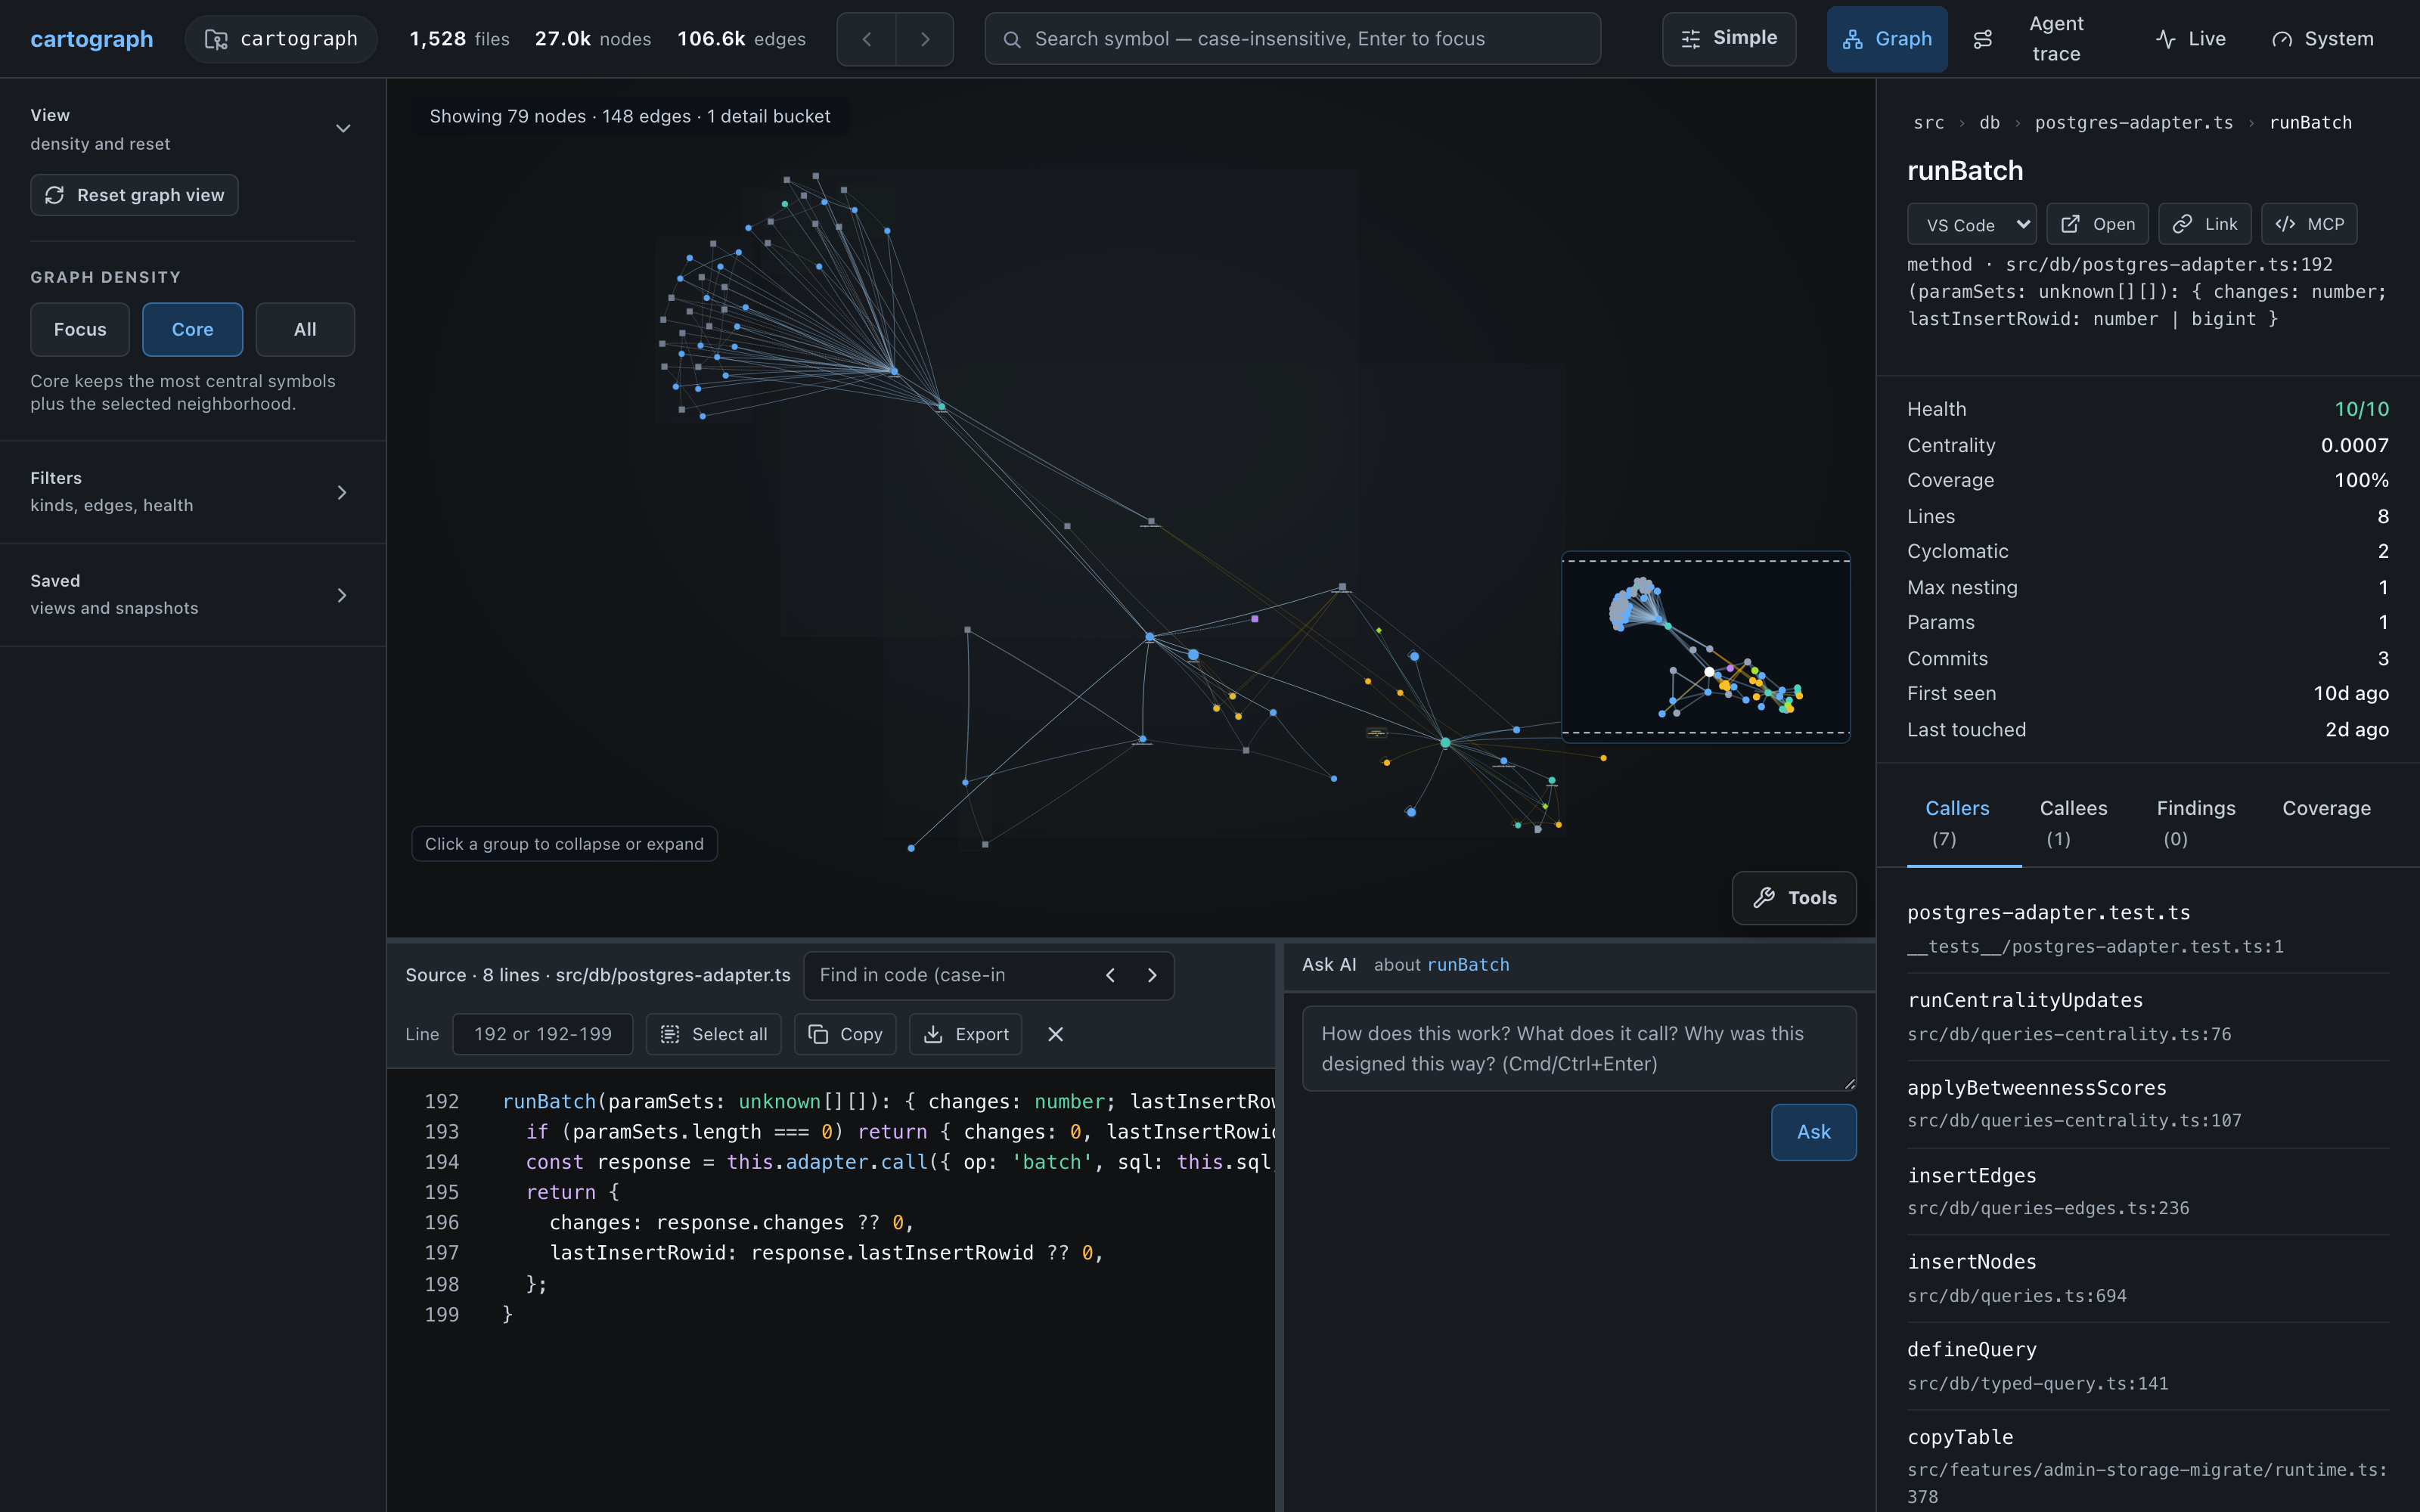This screenshot has height=1512, width=2420.
Task: Go back with the left arrow
Action: [866, 39]
